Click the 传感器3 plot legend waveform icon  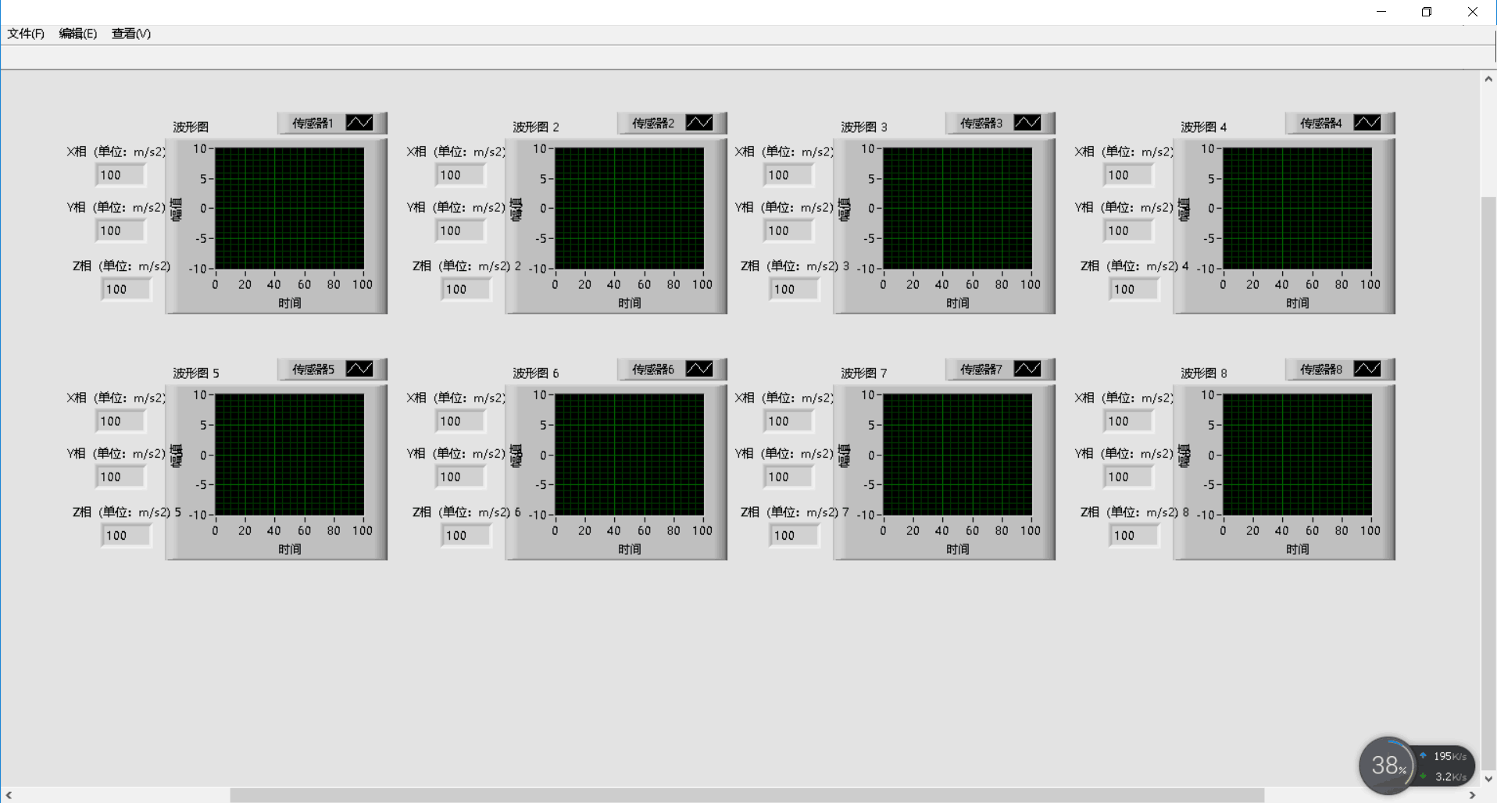click(x=1027, y=123)
